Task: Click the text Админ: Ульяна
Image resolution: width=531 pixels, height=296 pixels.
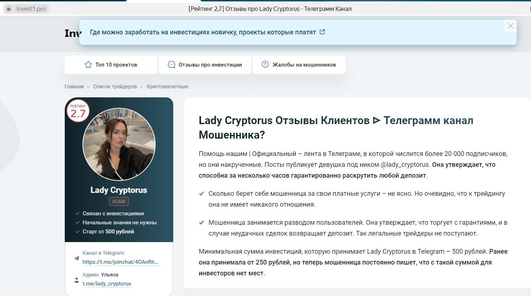Action: point(100,275)
